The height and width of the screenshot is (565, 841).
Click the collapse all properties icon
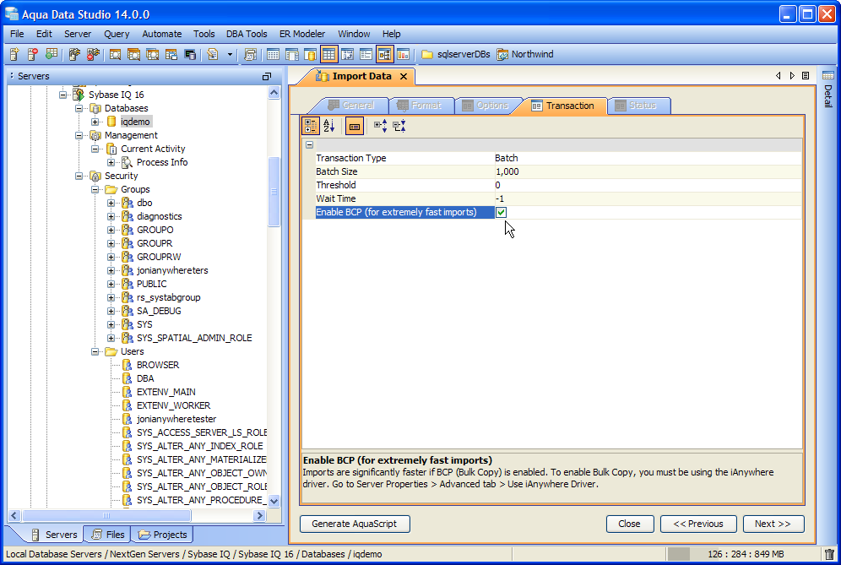[x=399, y=126]
